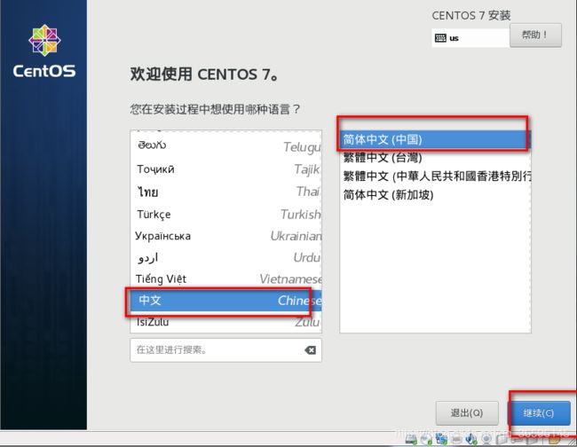This screenshot has width=577, height=447.
Task: Click the VM hard disk status icon
Action: tap(411, 438)
